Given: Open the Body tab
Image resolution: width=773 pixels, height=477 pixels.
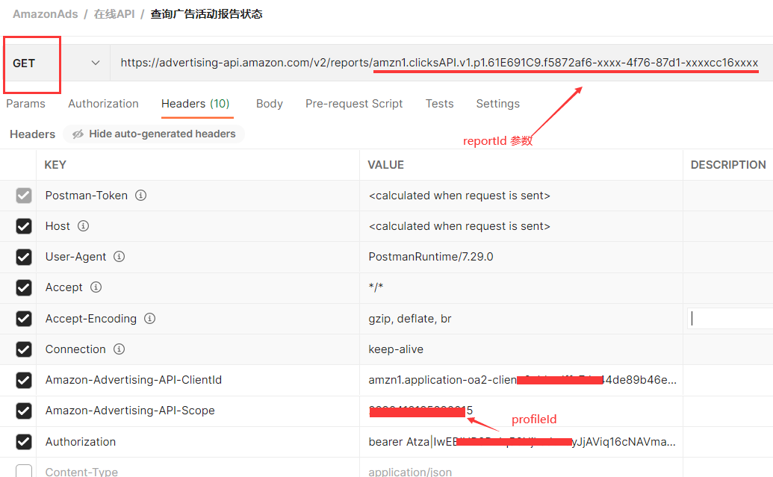Looking at the screenshot, I should (x=270, y=104).
